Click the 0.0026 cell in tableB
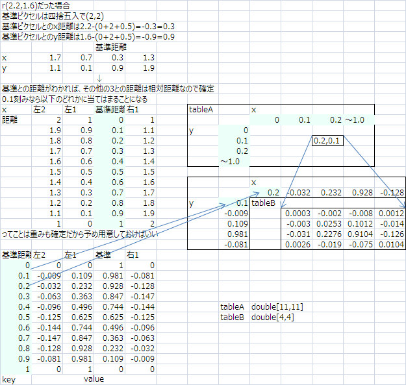 click(x=298, y=245)
